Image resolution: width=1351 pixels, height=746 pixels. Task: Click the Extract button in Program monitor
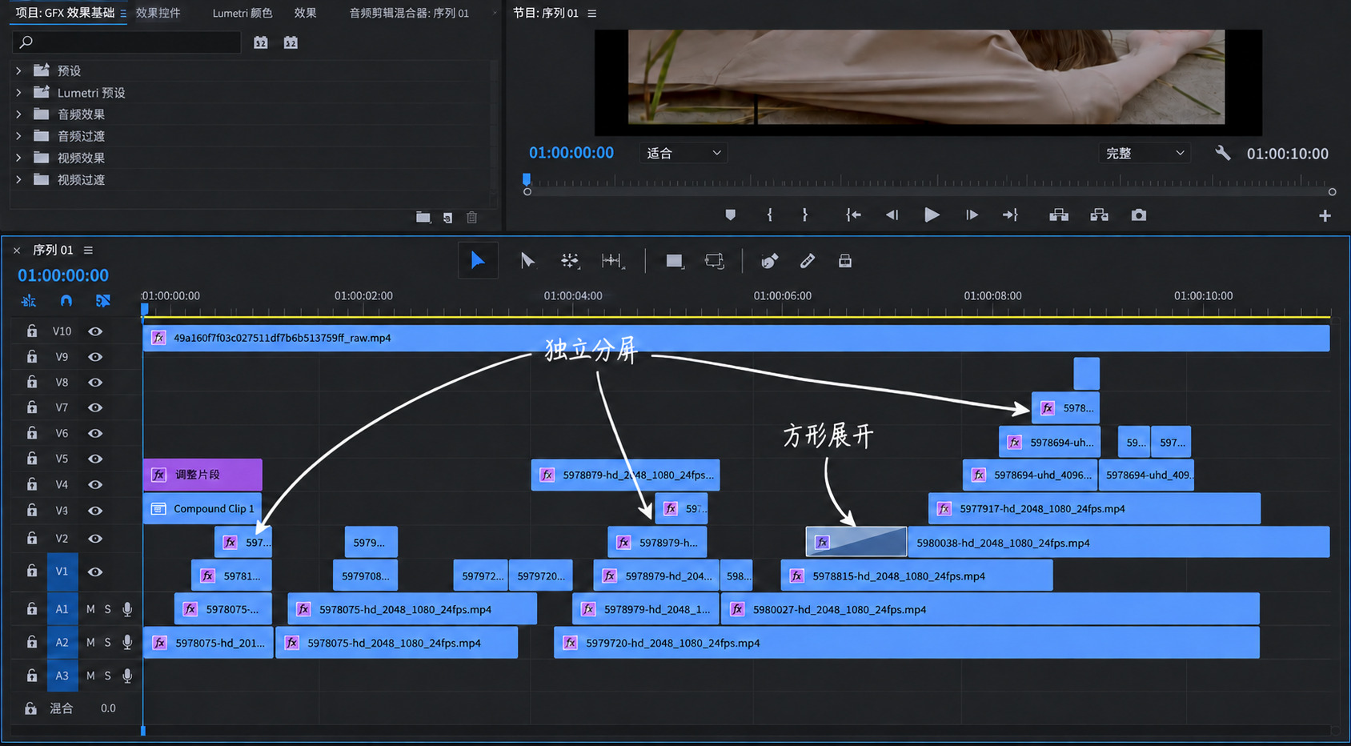pyautogui.click(x=1100, y=215)
